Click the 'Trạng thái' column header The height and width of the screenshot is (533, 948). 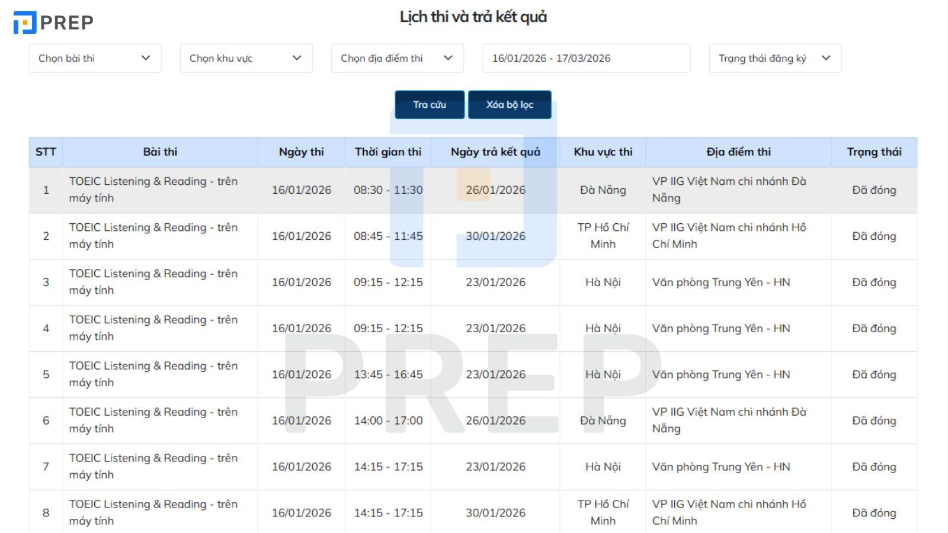coord(874,152)
